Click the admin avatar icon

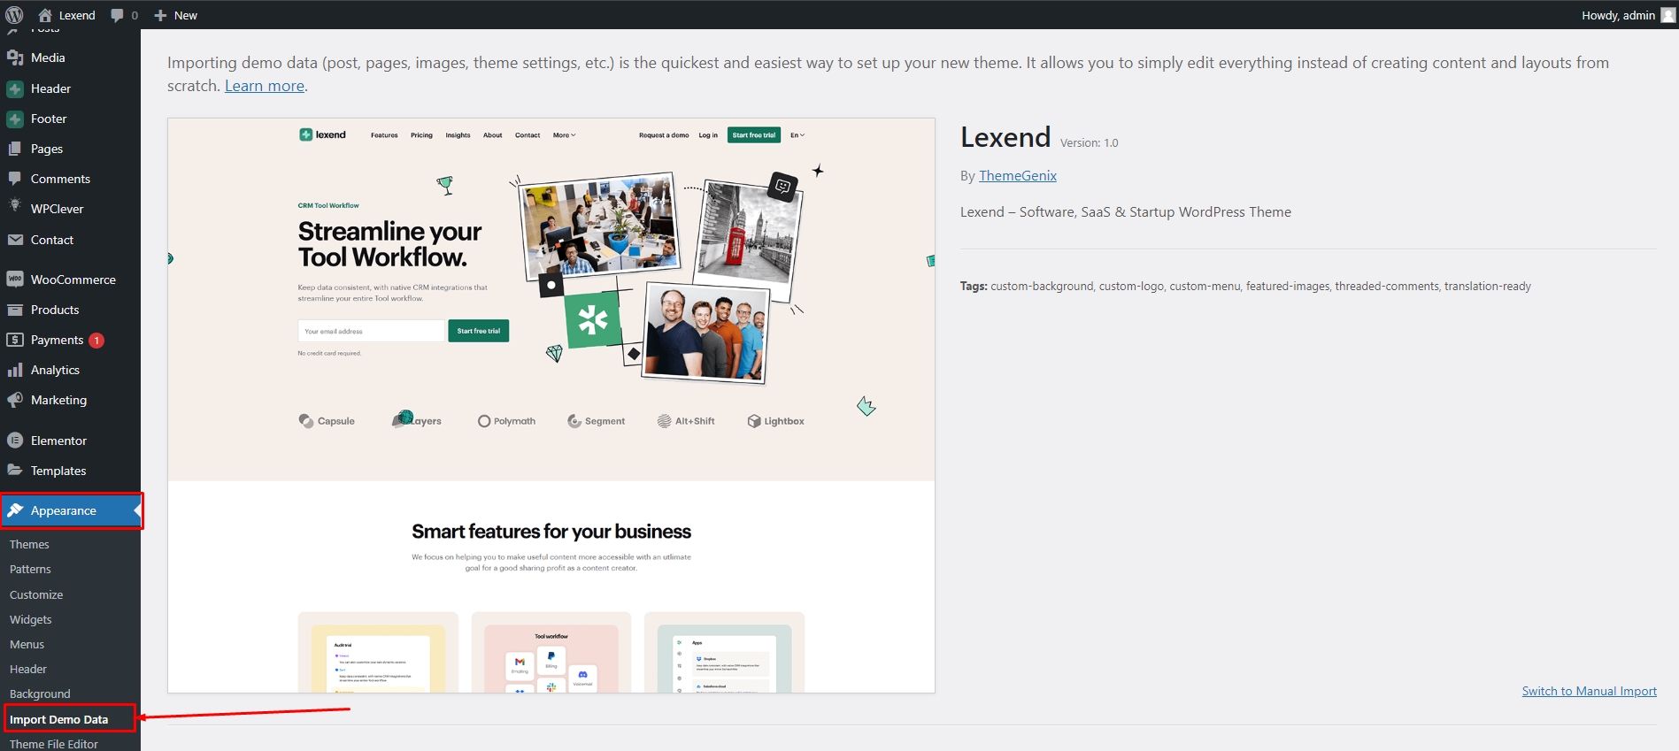point(1667,15)
